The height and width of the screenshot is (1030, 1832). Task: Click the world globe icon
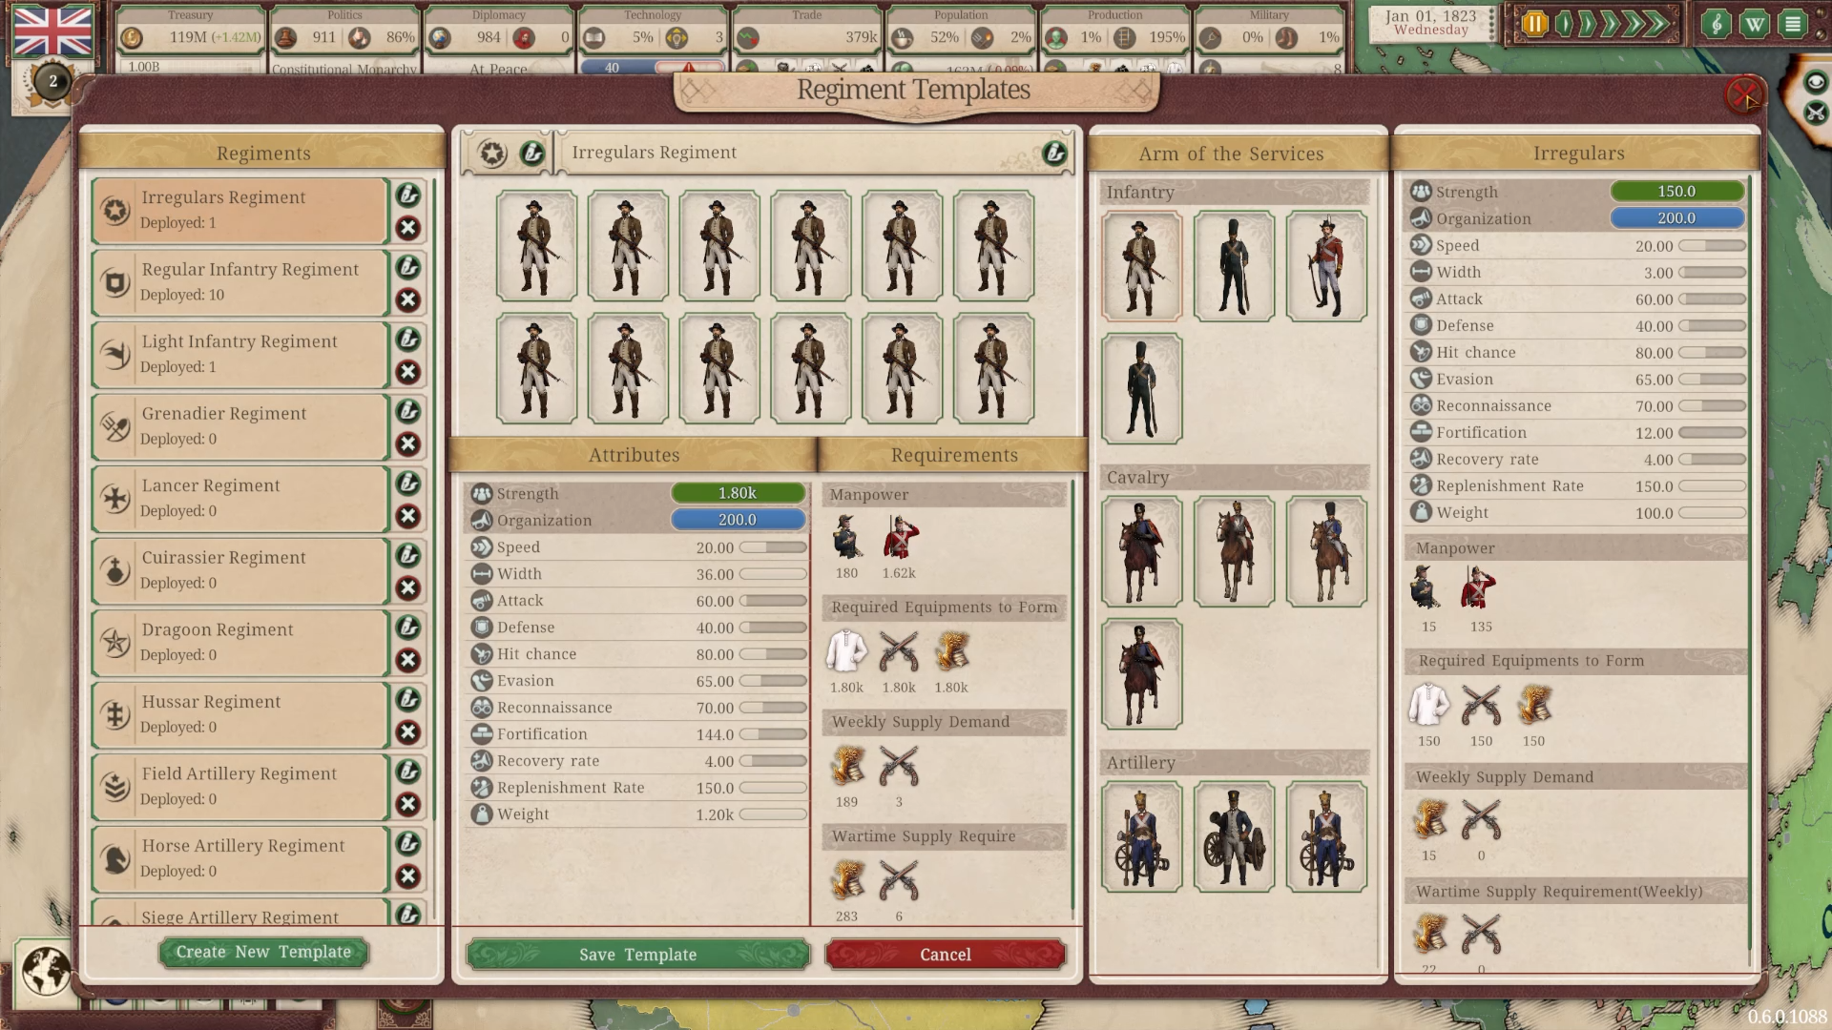tap(45, 972)
